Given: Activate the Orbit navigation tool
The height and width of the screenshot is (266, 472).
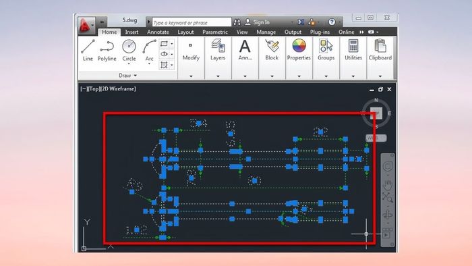Looking at the screenshot, I should (388, 215).
